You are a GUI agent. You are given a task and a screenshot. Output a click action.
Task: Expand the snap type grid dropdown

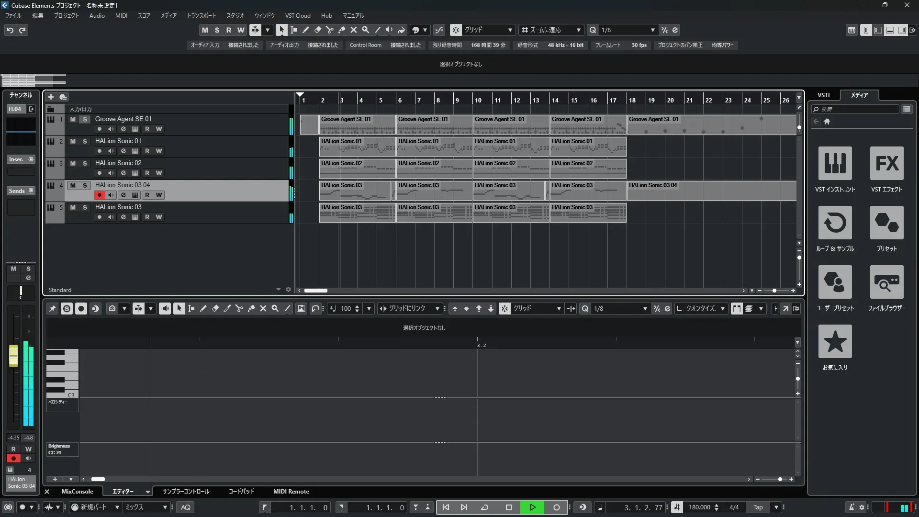510,30
